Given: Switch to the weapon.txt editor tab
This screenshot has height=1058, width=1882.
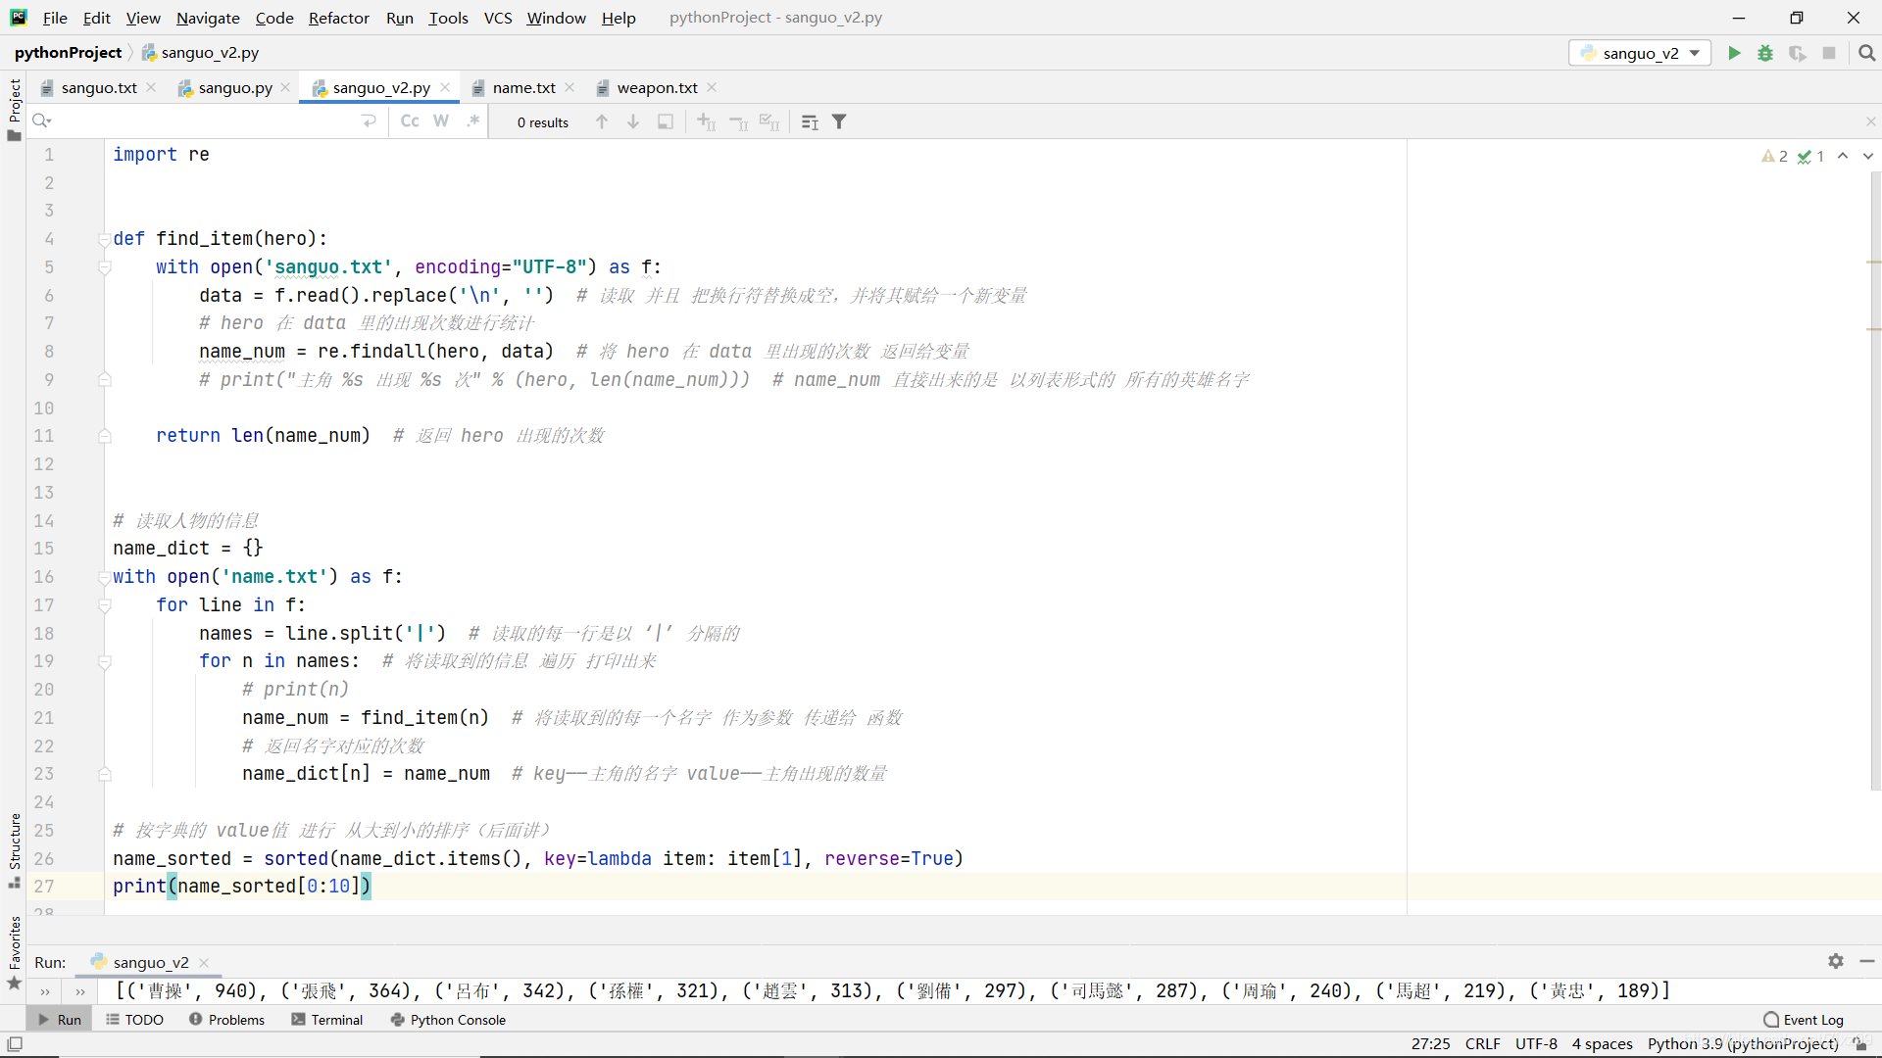Looking at the screenshot, I should pos(657,88).
